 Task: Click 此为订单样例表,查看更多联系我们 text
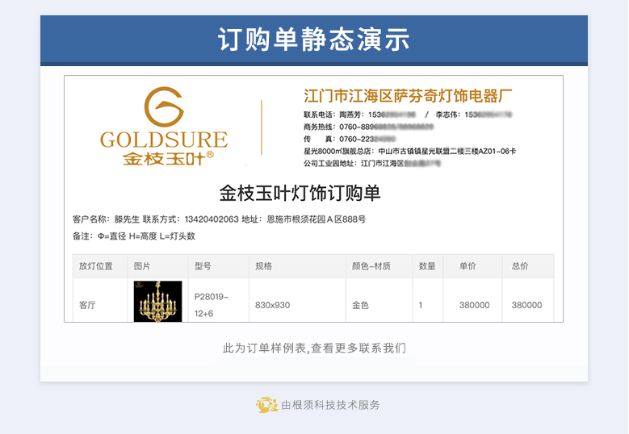tap(314, 348)
